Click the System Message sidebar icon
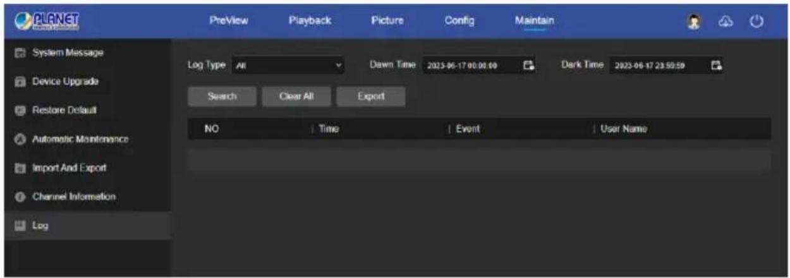Viewport: 790px width, 278px height. tap(18, 52)
